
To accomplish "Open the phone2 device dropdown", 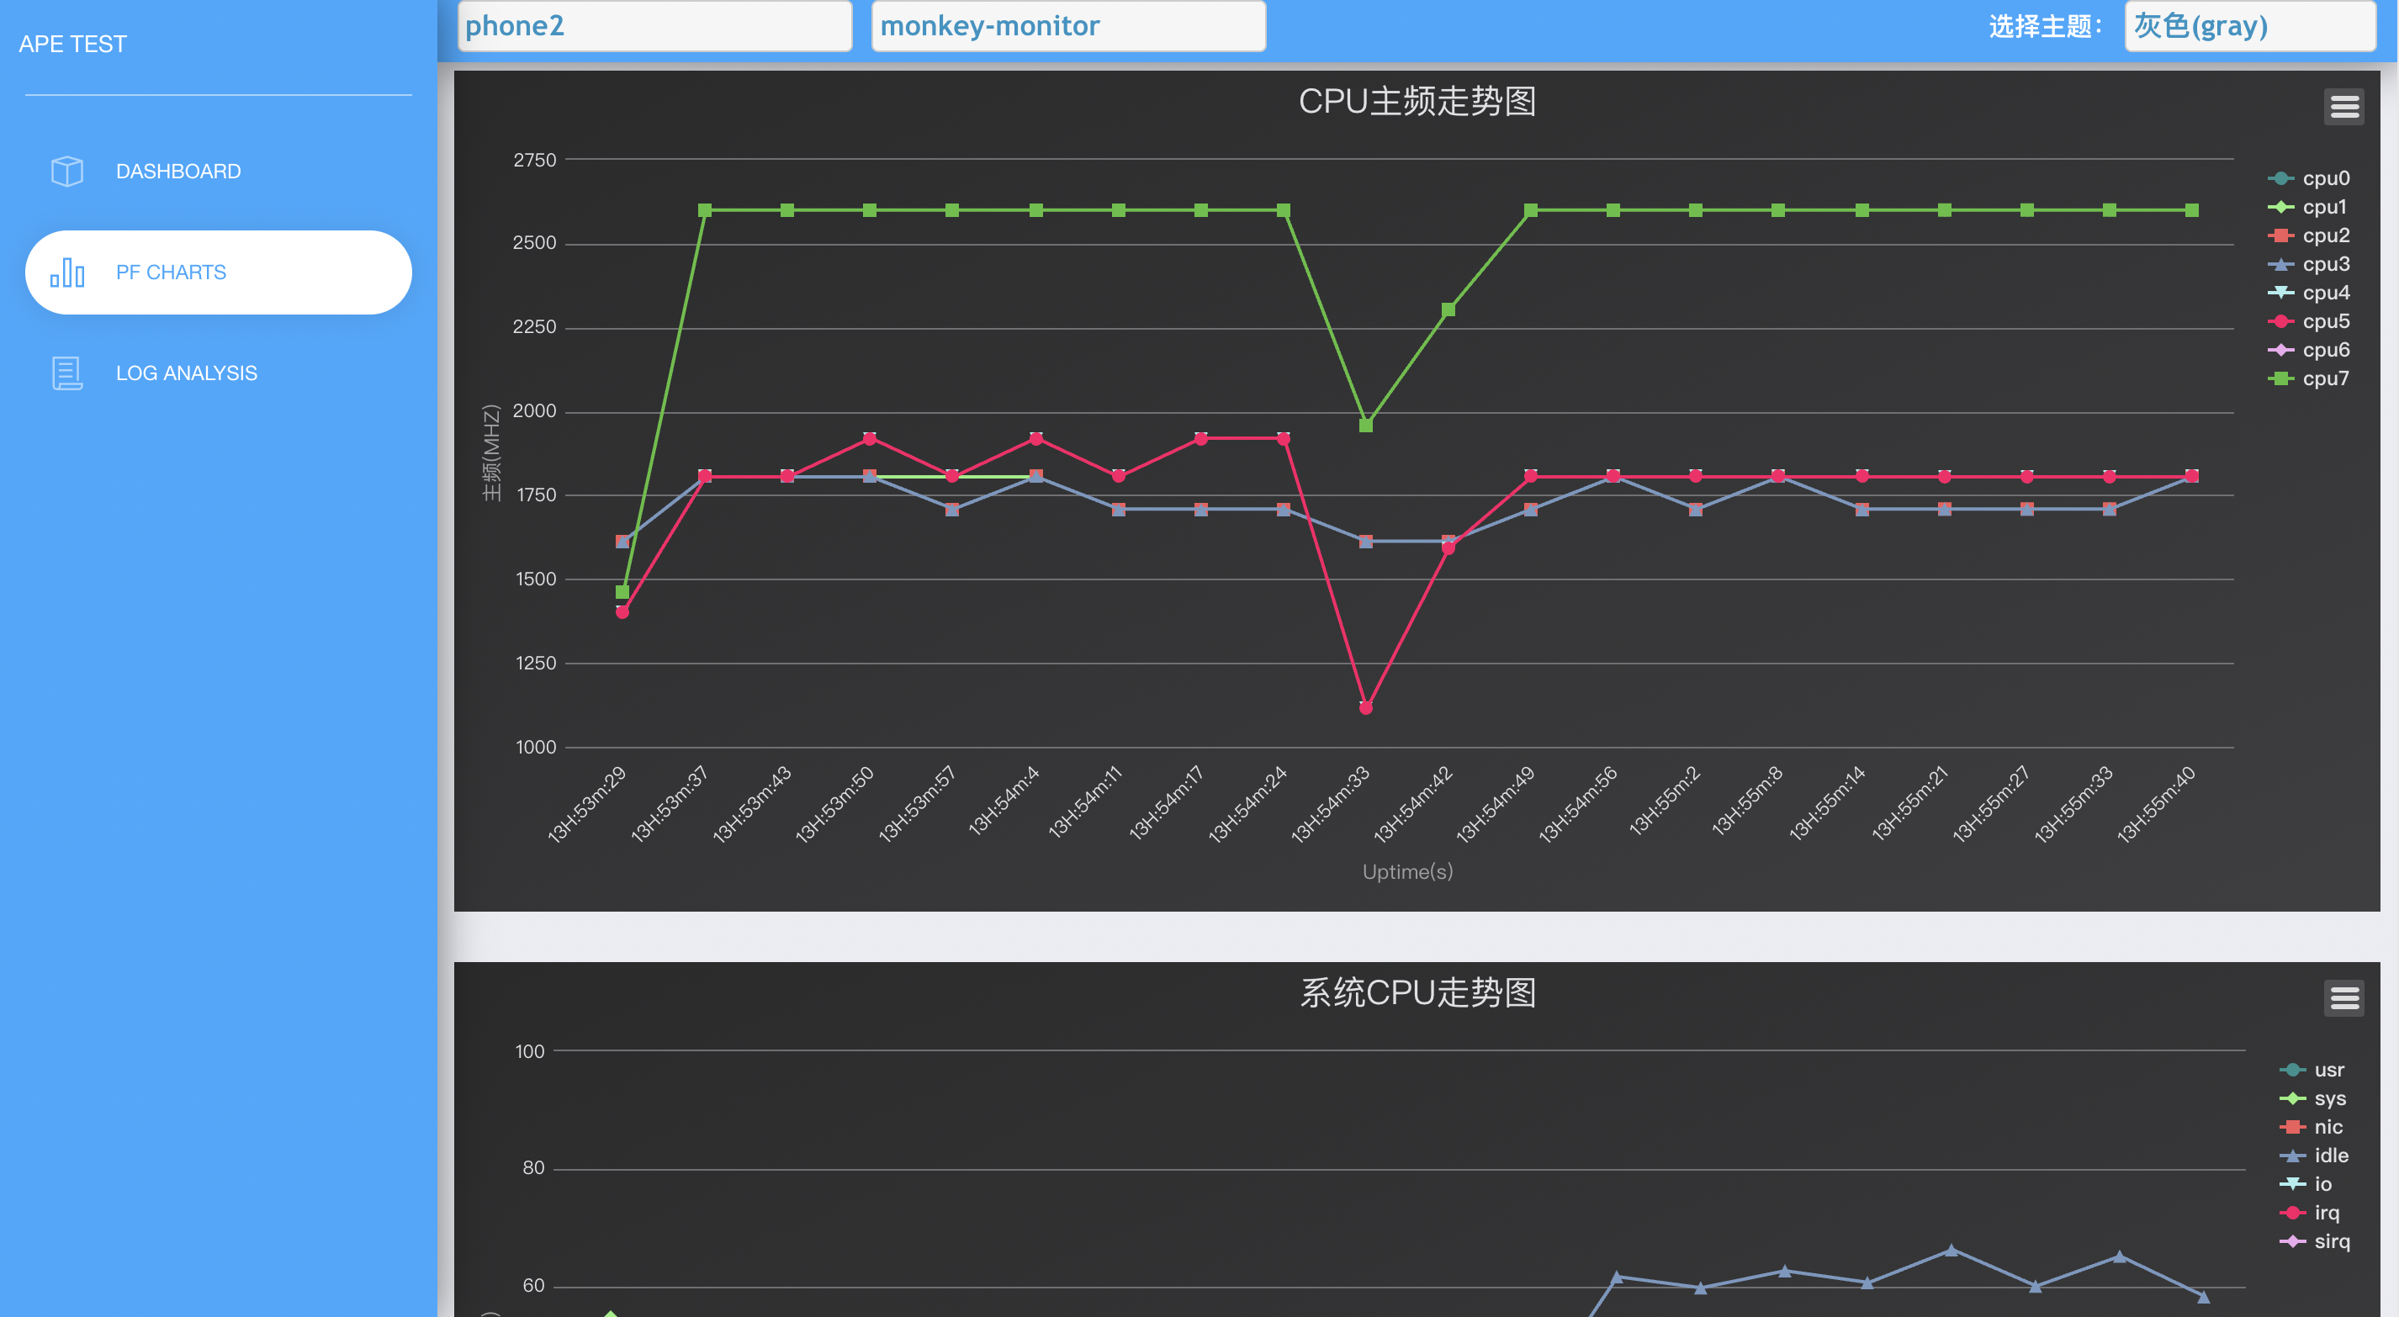I will click(654, 26).
